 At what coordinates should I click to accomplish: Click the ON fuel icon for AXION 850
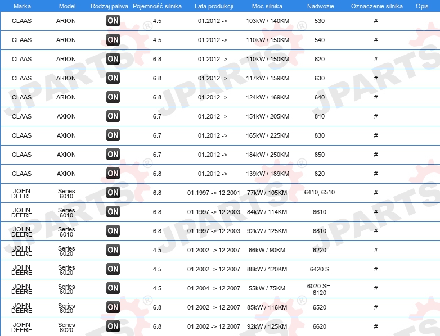point(113,154)
